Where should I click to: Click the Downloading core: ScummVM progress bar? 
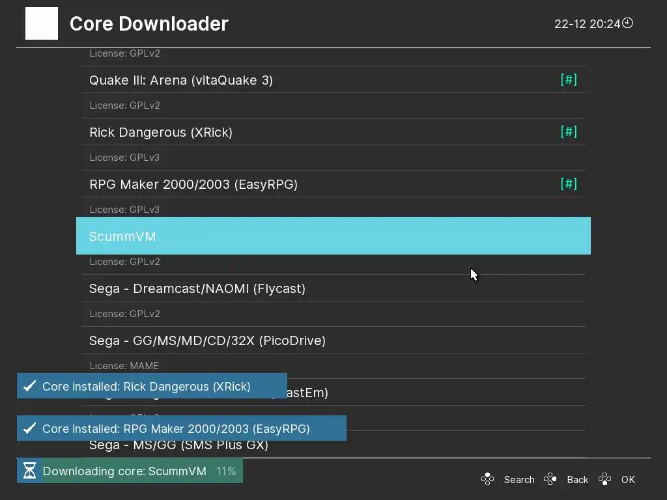coord(130,471)
